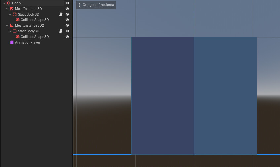Click the dark blue door panel in viewport

[163, 96]
